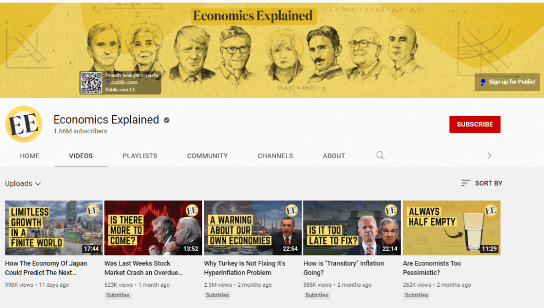This screenshot has height=308, width=544.
Task: Click the EE logo on the Always Half Empty thumbnail
Action: (x=490, y=210)
